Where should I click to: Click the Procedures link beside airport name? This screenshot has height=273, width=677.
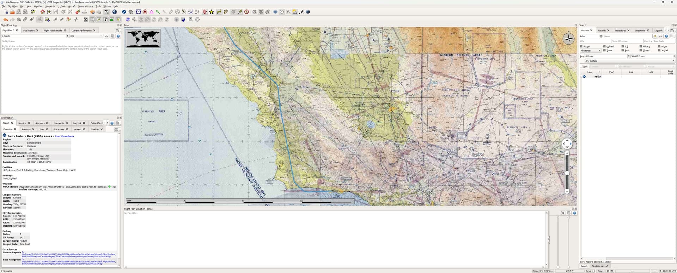click(67, 136)
